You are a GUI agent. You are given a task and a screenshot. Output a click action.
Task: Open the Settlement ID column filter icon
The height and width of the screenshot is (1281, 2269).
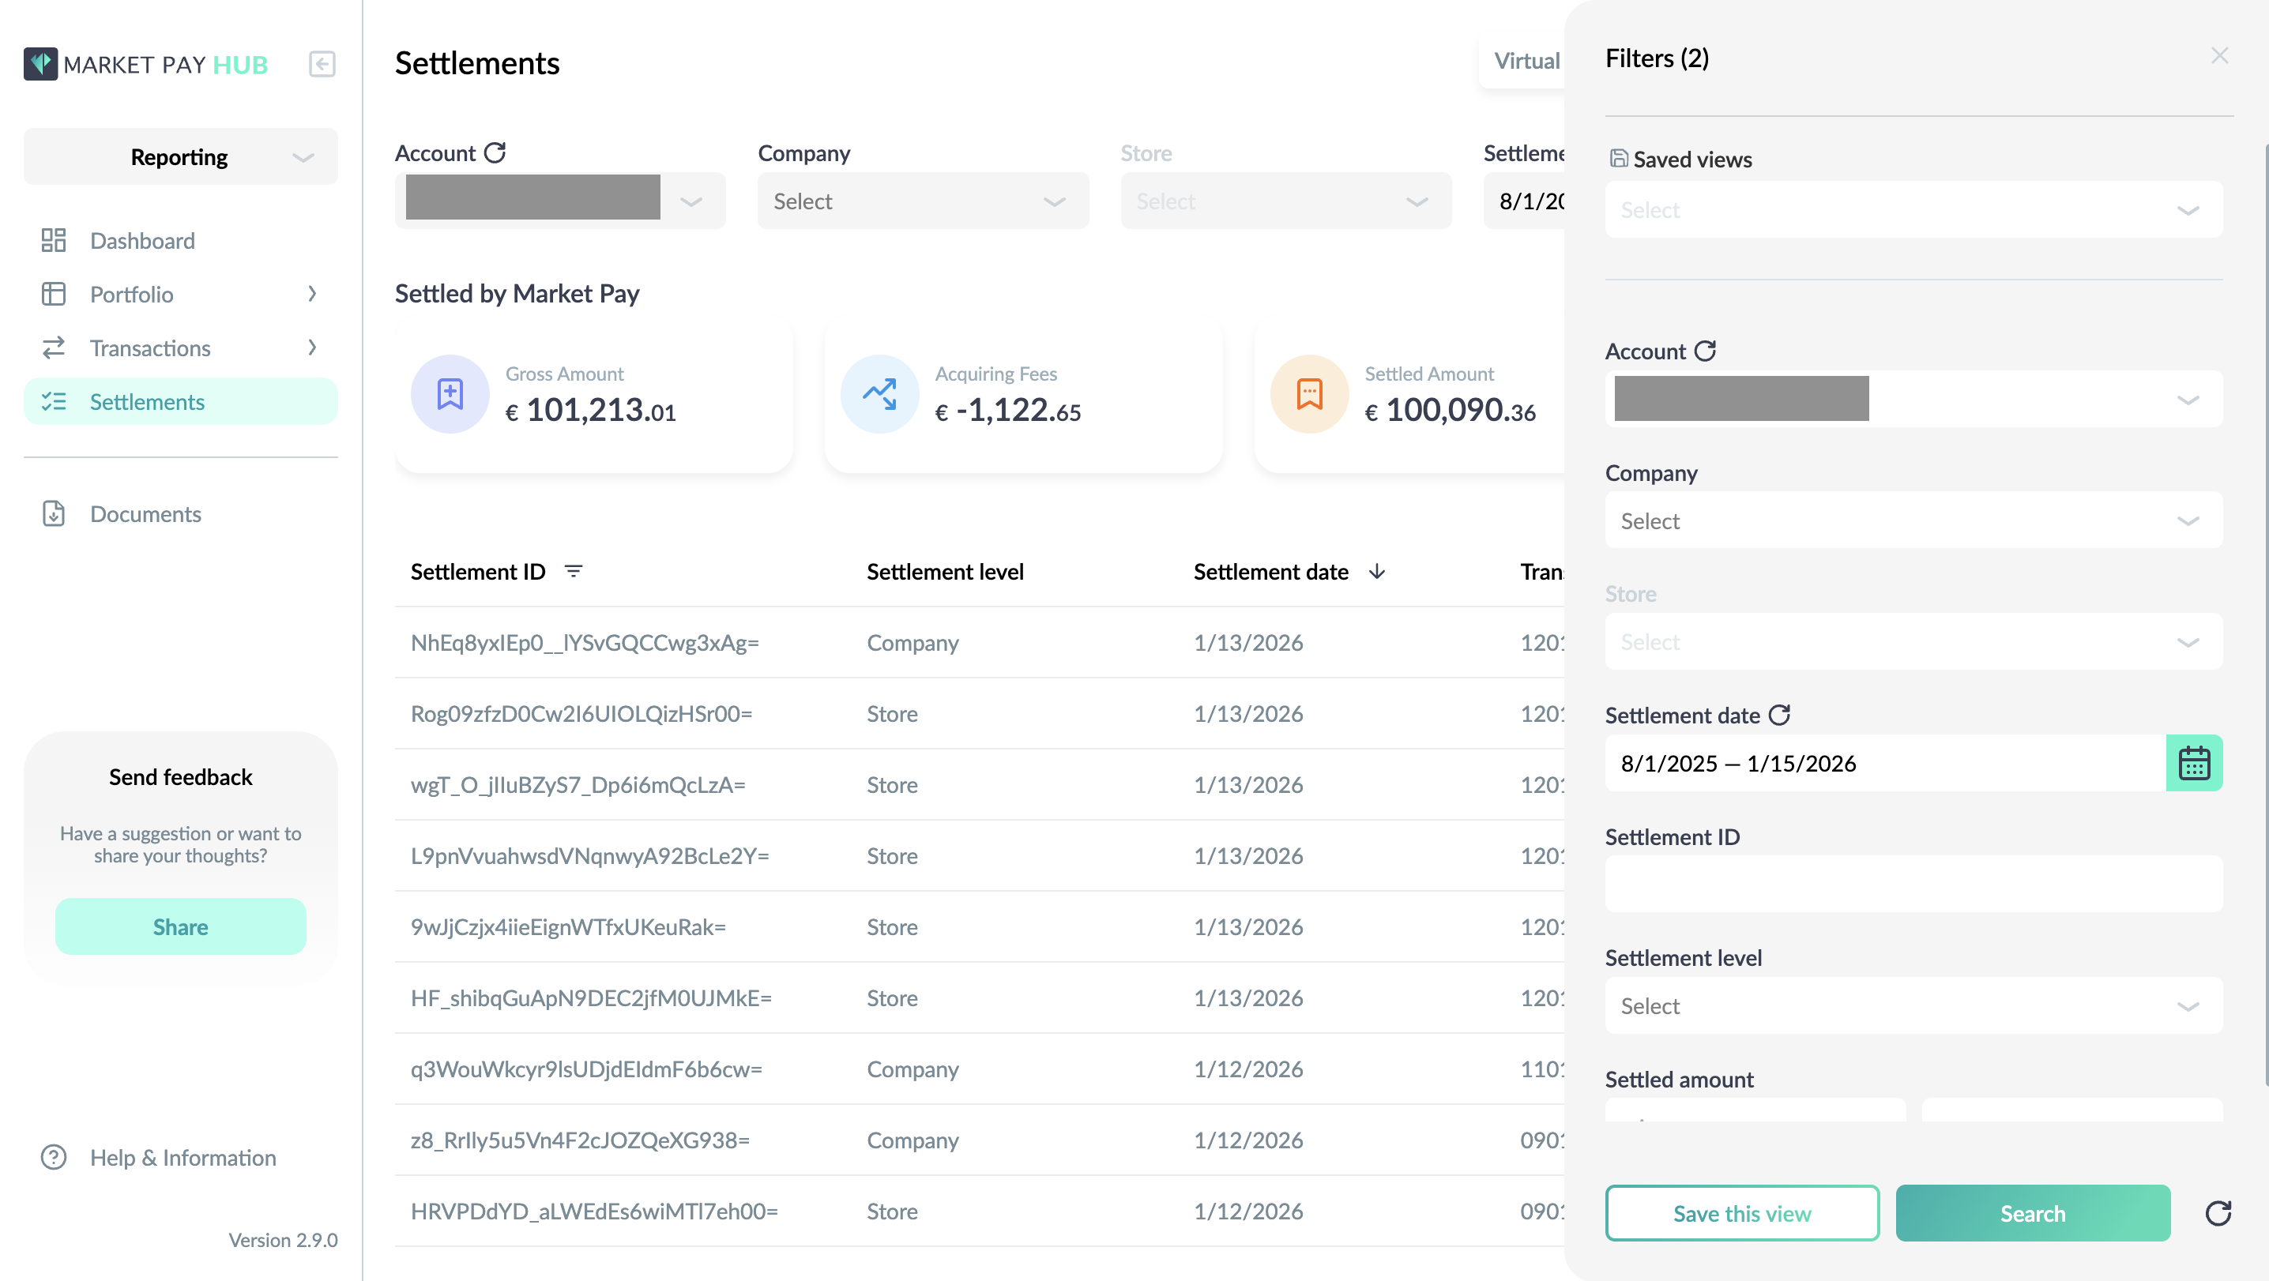[574, 573]
